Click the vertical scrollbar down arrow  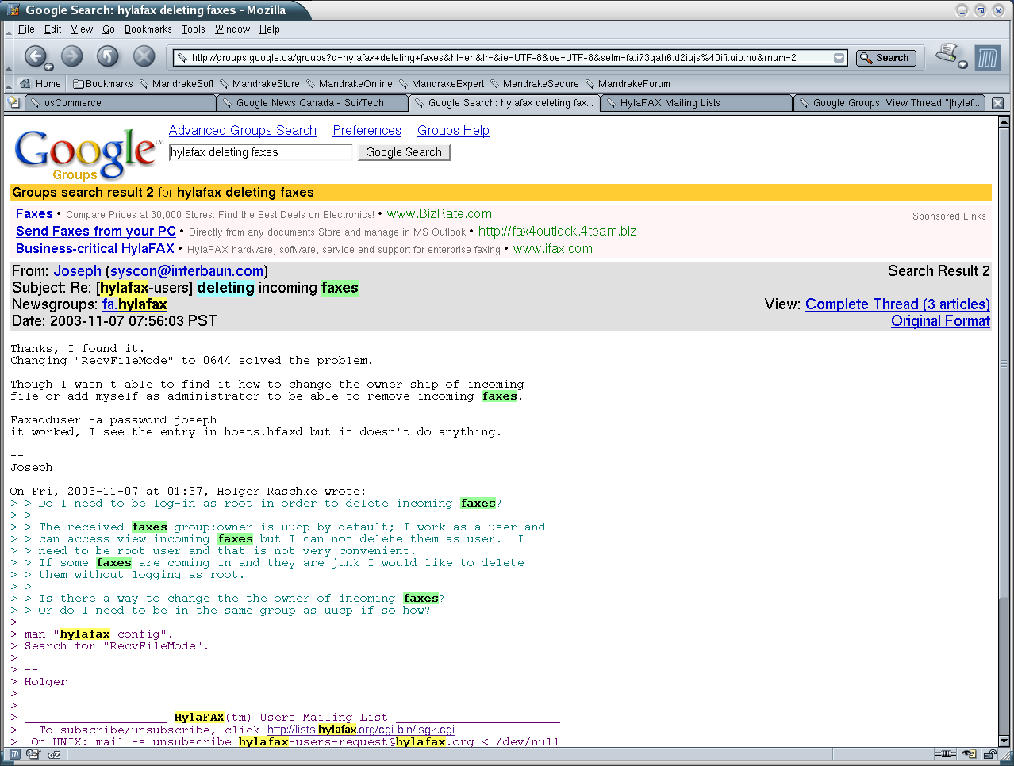[x=1004, y=741]
